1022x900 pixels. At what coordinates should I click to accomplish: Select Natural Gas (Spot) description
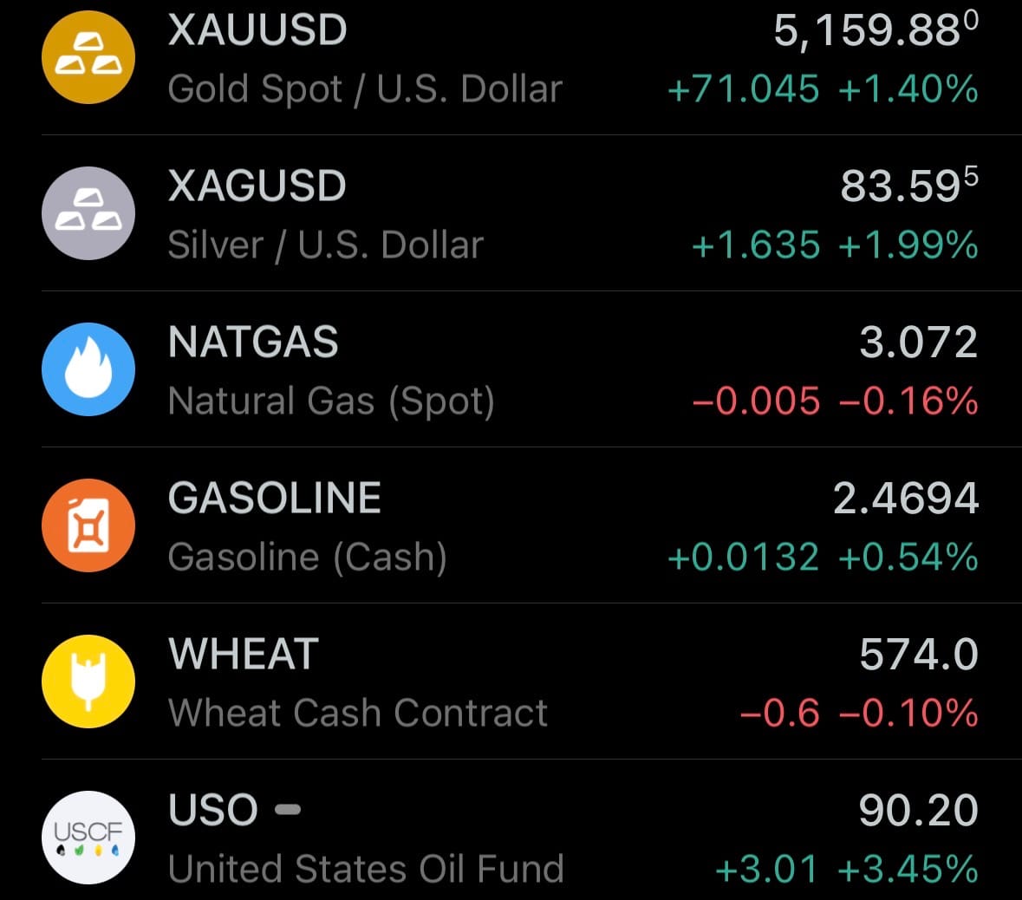point(331,401)
